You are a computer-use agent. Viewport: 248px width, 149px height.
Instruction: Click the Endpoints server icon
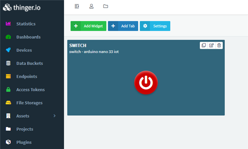pyautogui.click(x=8, y=76)
